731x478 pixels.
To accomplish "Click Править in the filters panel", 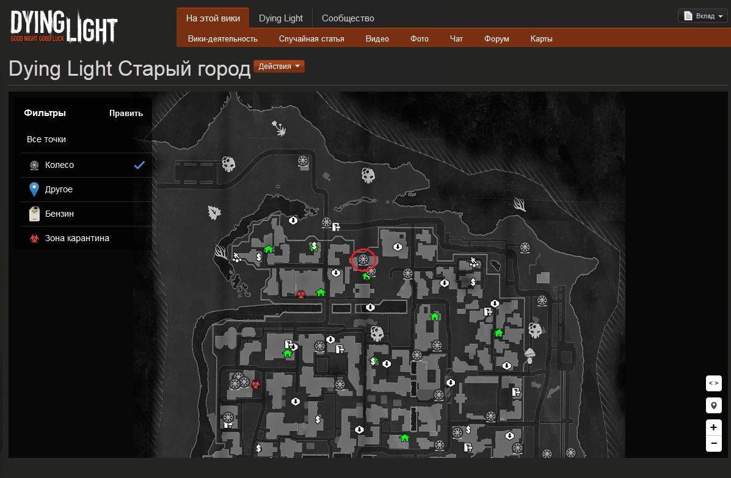I will pyautogui.click(x=126, y=113).
